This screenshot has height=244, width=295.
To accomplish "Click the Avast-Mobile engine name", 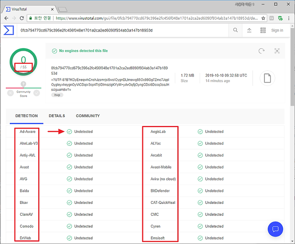I will pyautogui.click(x=161, y=167).
